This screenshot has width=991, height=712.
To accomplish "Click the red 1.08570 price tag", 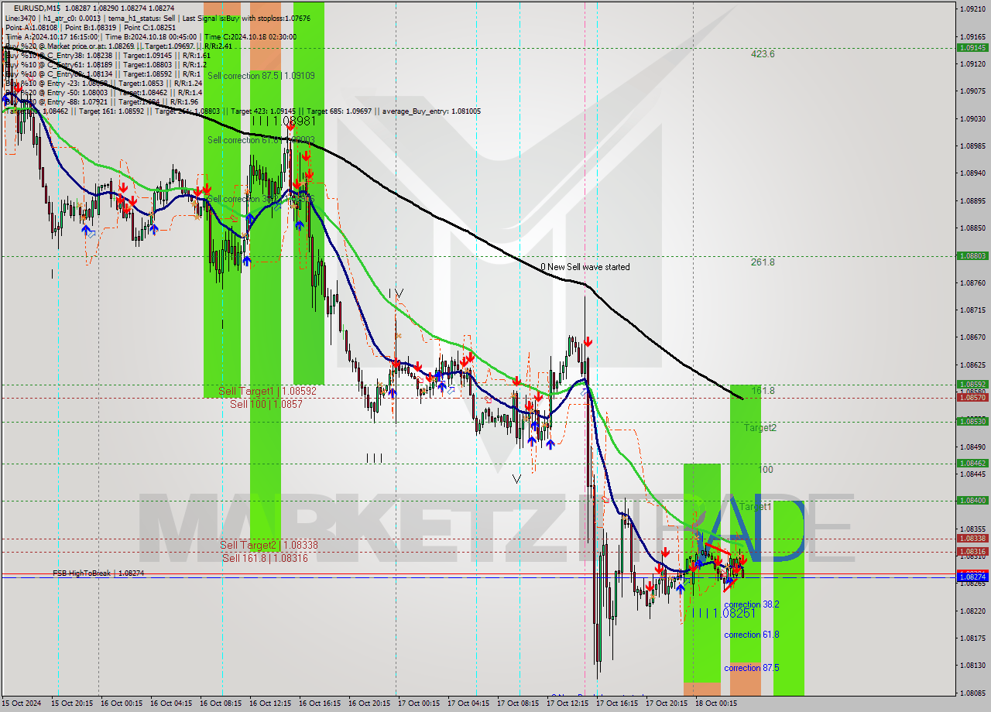I will (973, 397).
